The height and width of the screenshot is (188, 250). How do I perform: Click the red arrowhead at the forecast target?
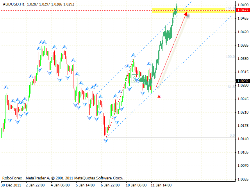point(186,14)
